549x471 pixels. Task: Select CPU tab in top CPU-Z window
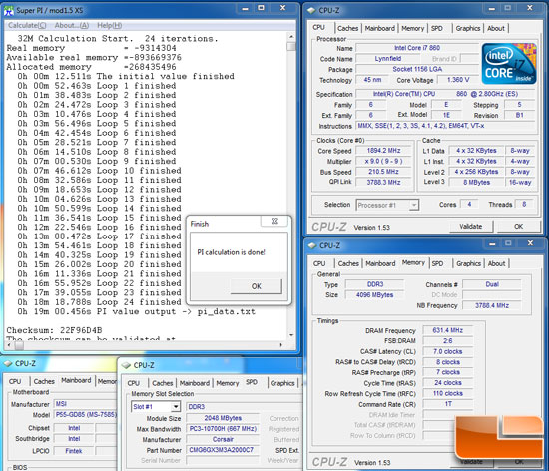pyautogui.click(x=319, y=27)
